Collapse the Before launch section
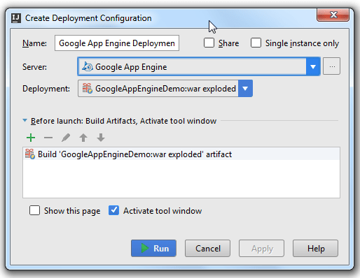The width and height of the screenshot is (360, 278). (25, 120)
